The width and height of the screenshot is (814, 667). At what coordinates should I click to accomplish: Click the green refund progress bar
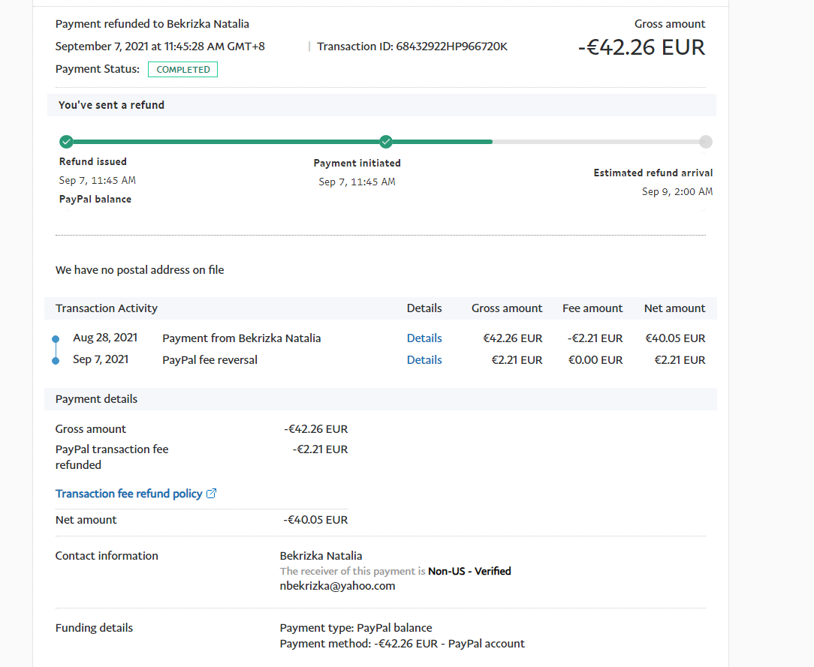(225, 141)
